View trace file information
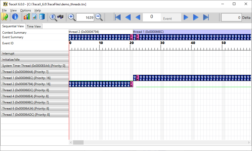 click(15, 17)
